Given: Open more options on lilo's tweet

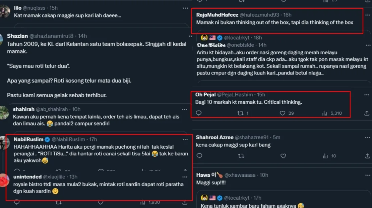Looking at the screenshot, I should coord(185,8).
